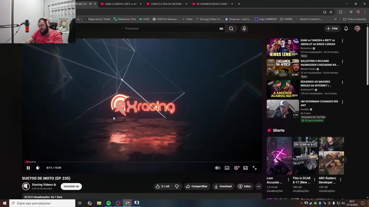
Task: Open Windows Start menu
Action: 5,203
